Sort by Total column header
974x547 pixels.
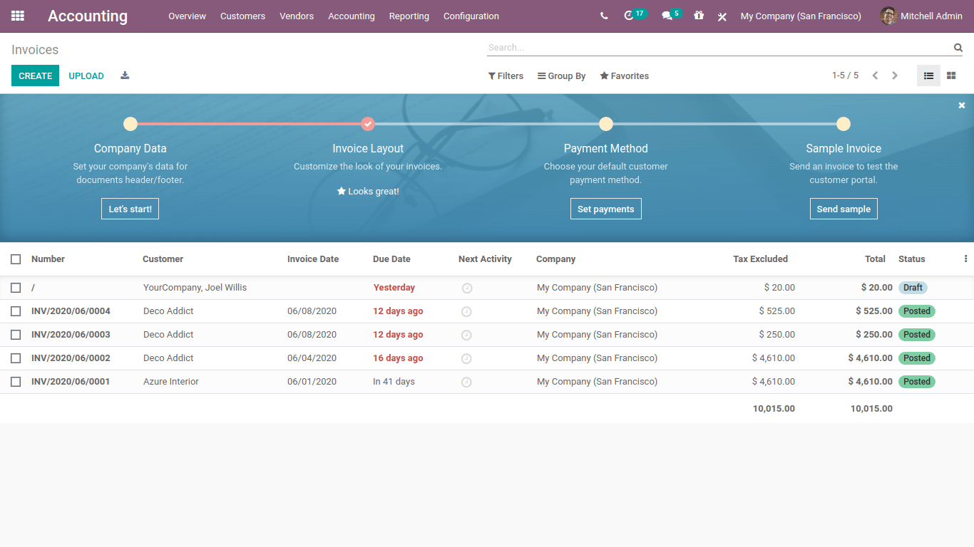(875, 259)
